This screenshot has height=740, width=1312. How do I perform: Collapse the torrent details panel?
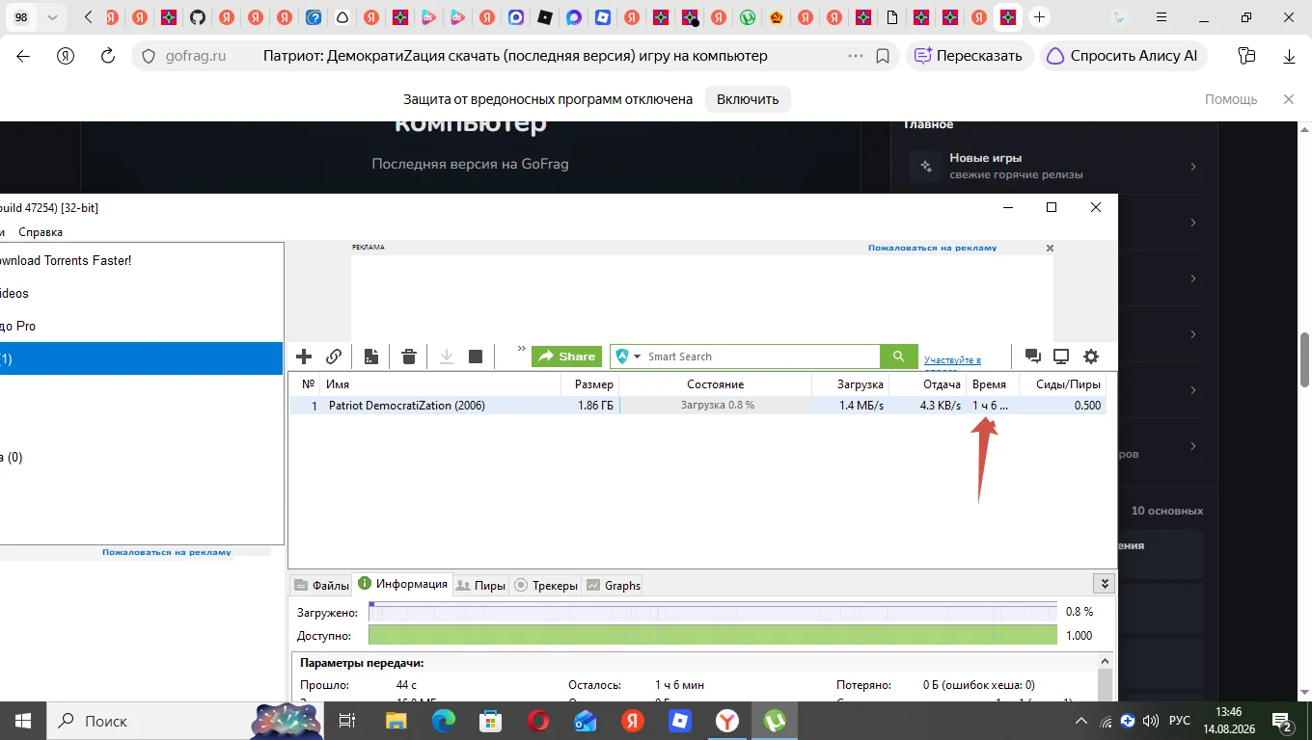tap(1105, 584)
